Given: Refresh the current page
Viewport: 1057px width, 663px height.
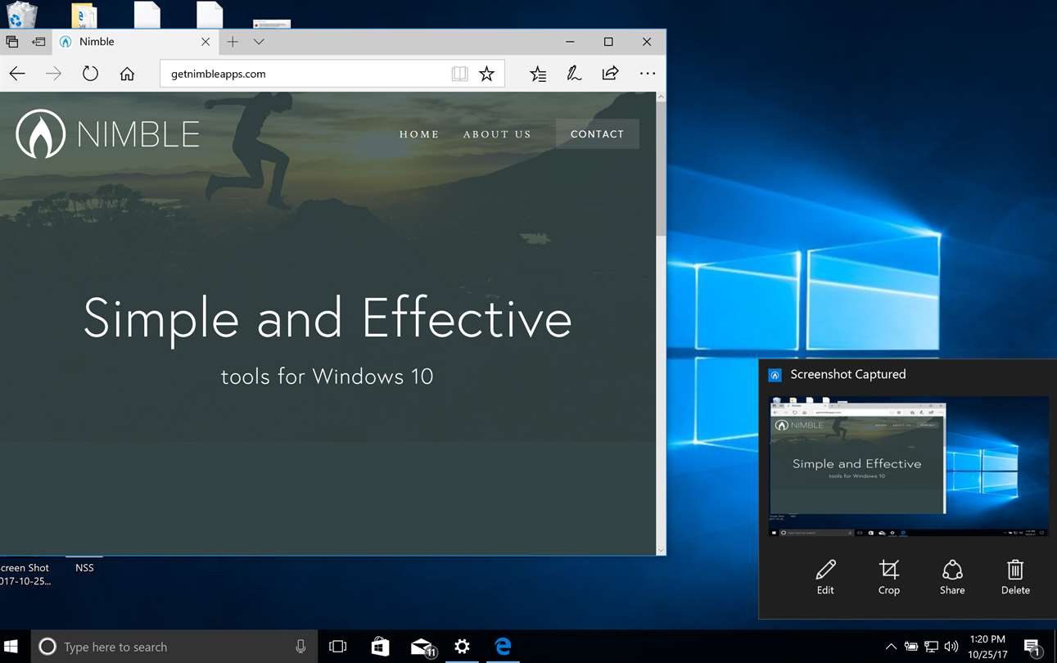Looking at the screenshot, I should pyautogui.click(x=90, y=74).
